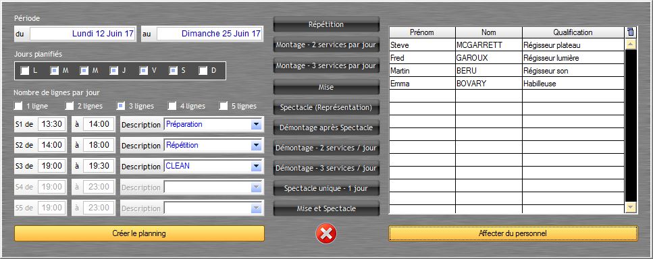Click the end date field Dimanche 25 Juin 17

(209, 34)
